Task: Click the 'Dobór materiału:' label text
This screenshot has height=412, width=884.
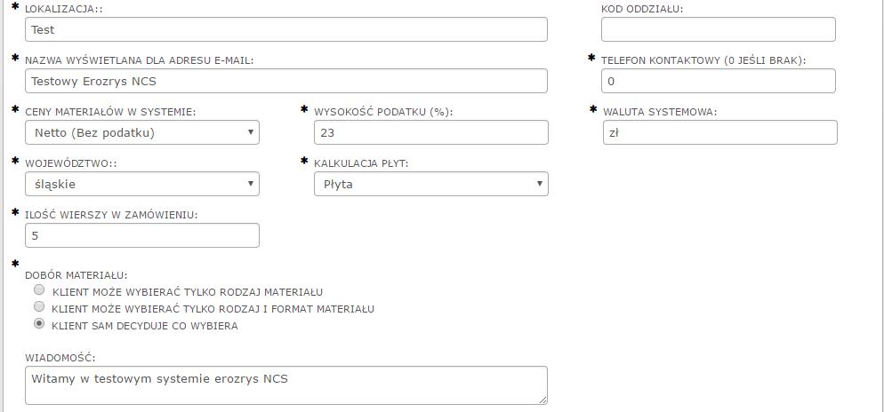Action: (76, 274)
